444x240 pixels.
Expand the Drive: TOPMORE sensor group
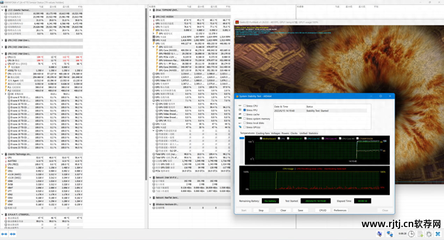coord(150,10)
